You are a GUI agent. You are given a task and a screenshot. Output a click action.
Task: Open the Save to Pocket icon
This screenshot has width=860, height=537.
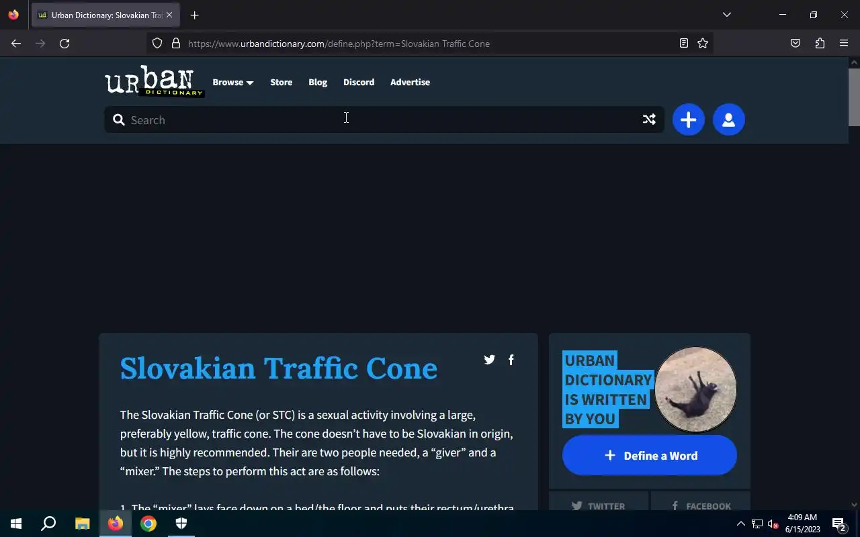click(795, 44)
